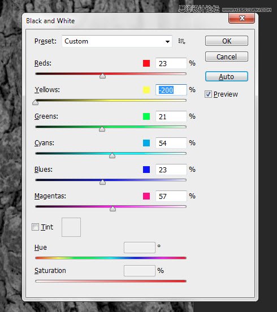277x312 pixels.
Task: Apply the Auto button
Action: (x=227, y=76)
